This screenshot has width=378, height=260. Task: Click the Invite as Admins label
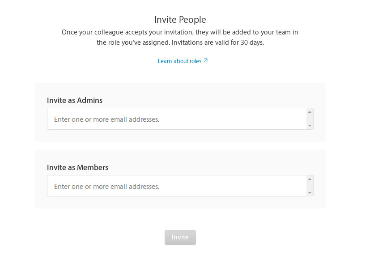coord(75,100)
